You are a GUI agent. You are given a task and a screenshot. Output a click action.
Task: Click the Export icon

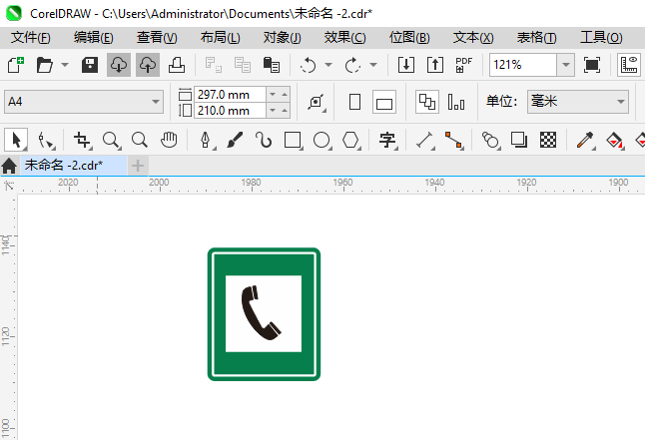(435, 65)
